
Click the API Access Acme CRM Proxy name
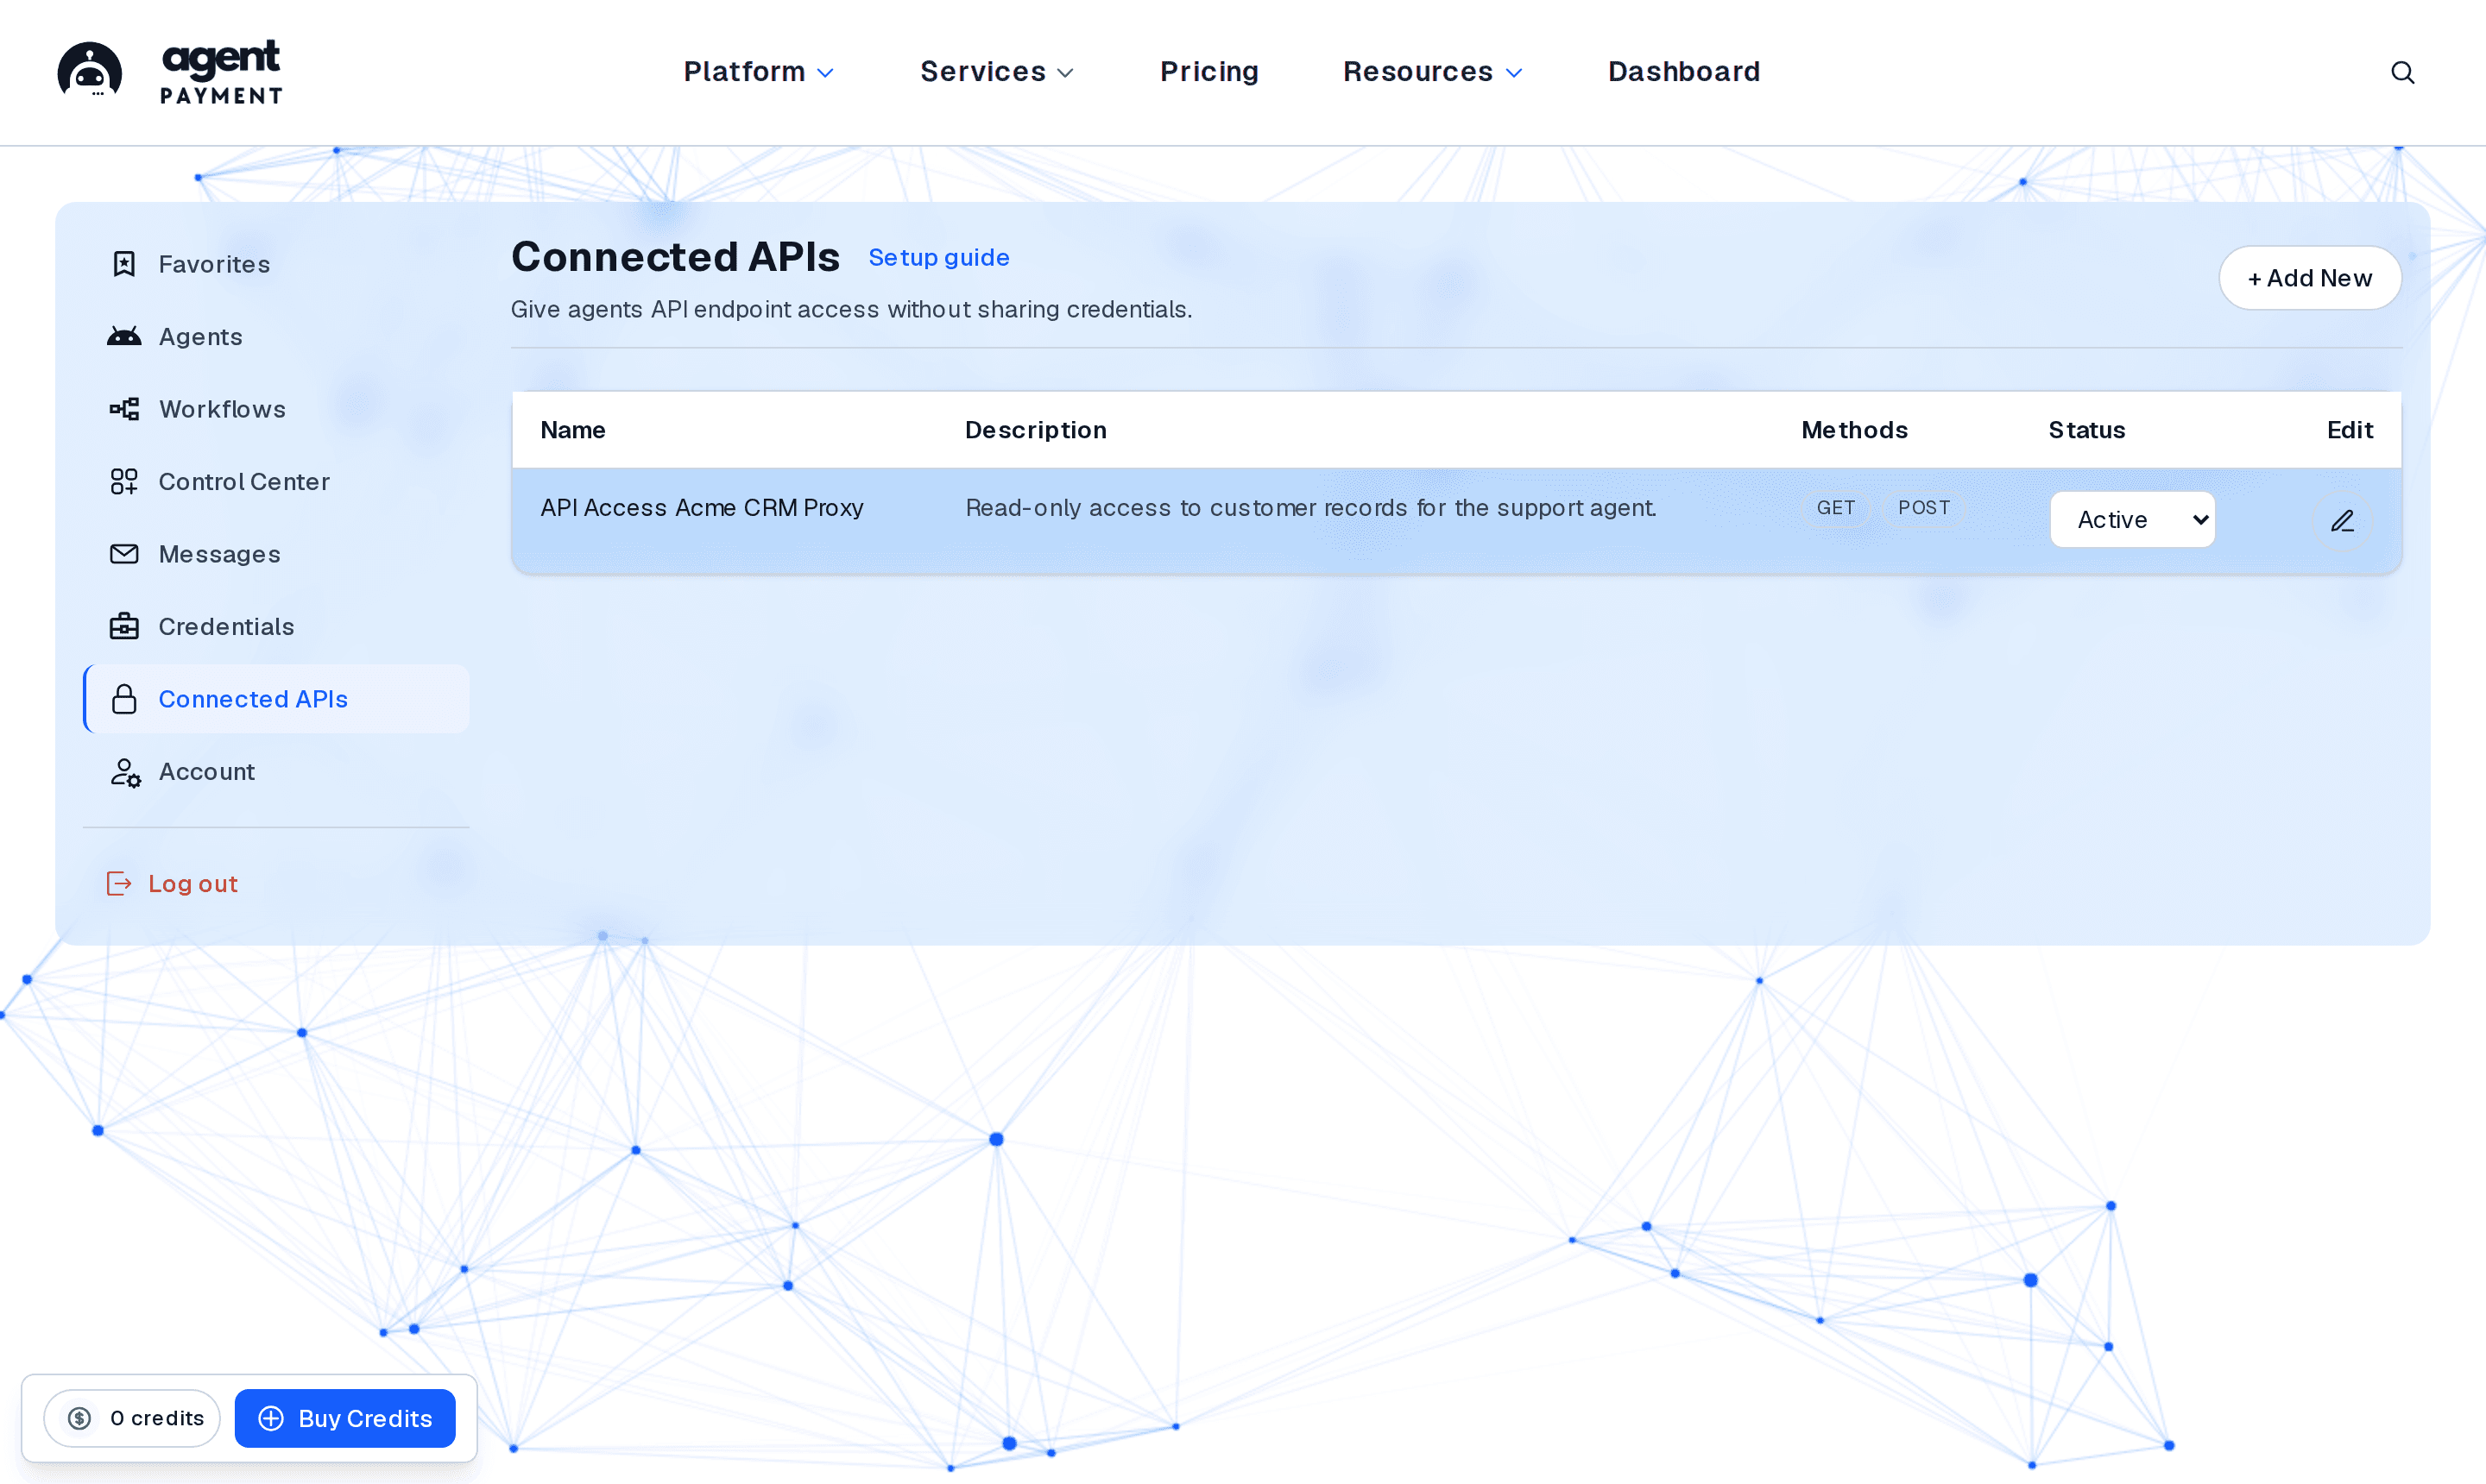click(701, 508)
